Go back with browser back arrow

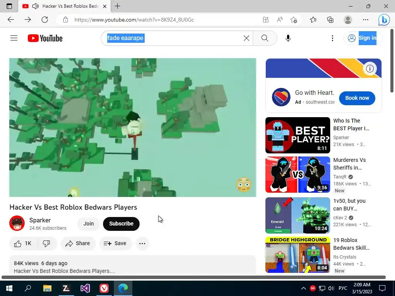coord(10,20)
